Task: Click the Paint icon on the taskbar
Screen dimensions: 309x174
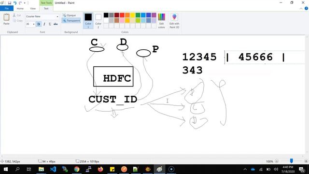Action: (159, 169)
